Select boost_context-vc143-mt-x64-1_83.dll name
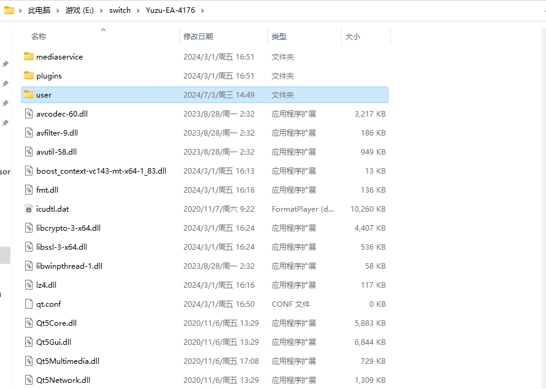The image size is (546, 389). pyautogui.click(x=101, y=171)
